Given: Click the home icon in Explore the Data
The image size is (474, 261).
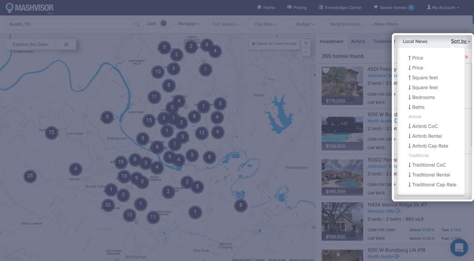Looking at the screenshot, I should pos(66,44).
